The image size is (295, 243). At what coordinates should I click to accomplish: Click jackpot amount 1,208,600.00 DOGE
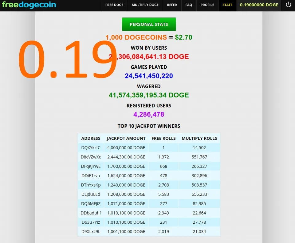pyautogui.click(x=126, y=194)
